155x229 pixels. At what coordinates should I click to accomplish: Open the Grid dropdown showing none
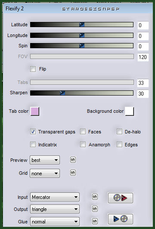click(45, 173)
